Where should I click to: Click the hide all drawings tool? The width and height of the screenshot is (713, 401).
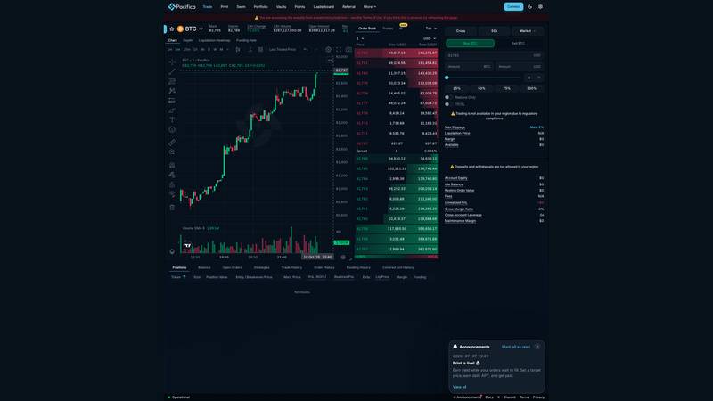(172, 194)
